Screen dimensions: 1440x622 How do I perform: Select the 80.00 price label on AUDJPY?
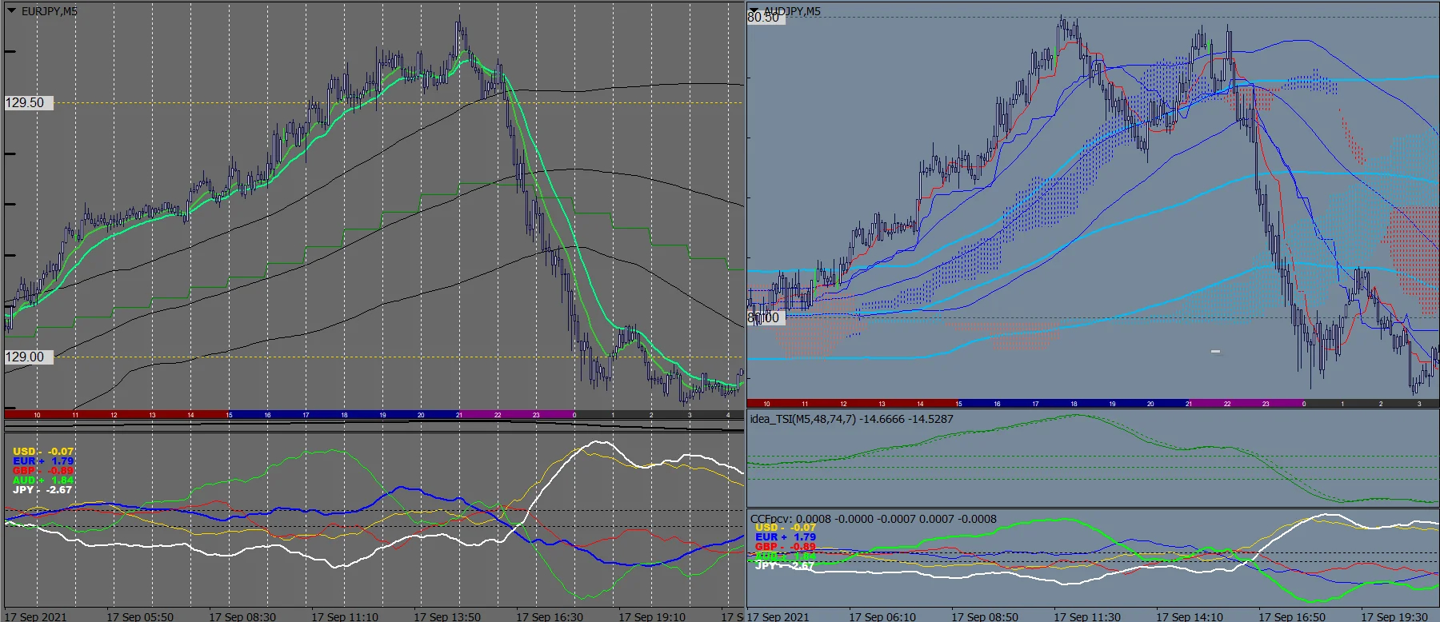point(764,317)
